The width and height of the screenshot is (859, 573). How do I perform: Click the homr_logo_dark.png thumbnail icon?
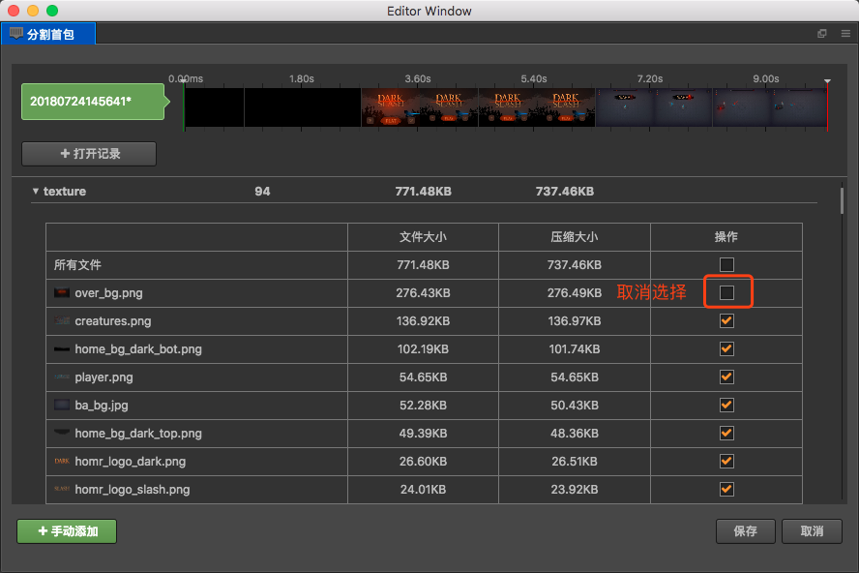pyautogui.click(x=62, y=461)
